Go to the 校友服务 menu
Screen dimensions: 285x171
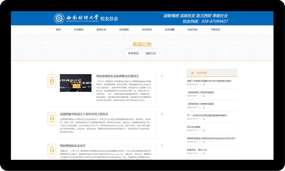124,30
